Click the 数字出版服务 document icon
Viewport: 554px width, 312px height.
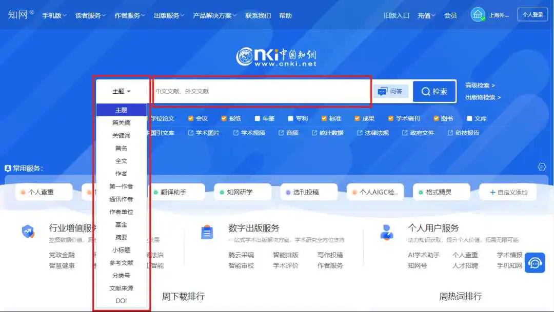tap(207, 232)
